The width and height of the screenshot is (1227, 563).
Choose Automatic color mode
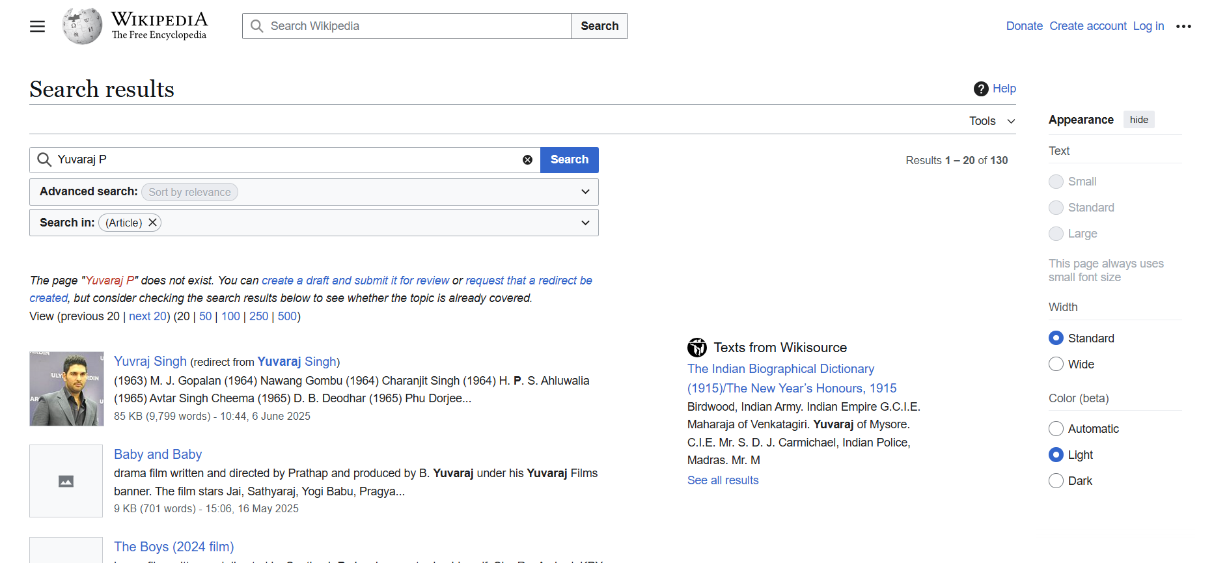click(x=1056, y=429)
